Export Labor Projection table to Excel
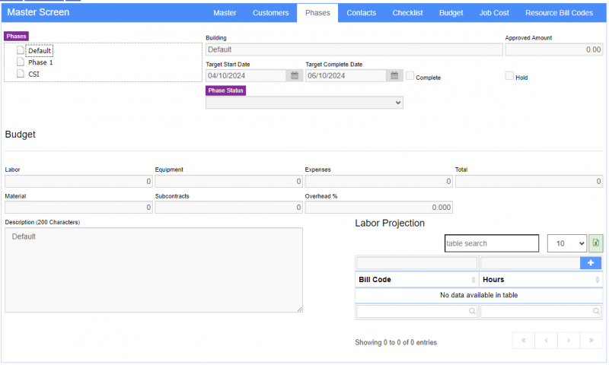This screenshot has width=609, height=365. (595, 243)
